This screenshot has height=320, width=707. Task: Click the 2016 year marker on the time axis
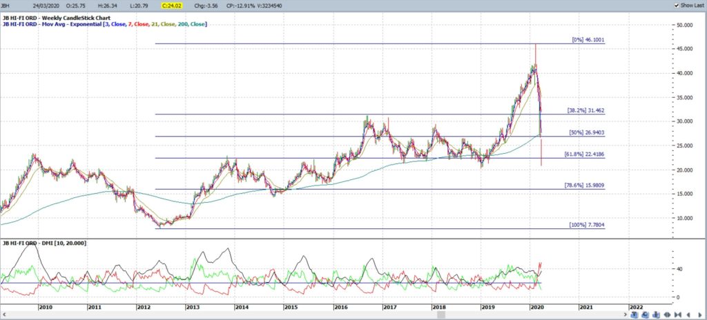pyautogui.click(x=340, y=307)
